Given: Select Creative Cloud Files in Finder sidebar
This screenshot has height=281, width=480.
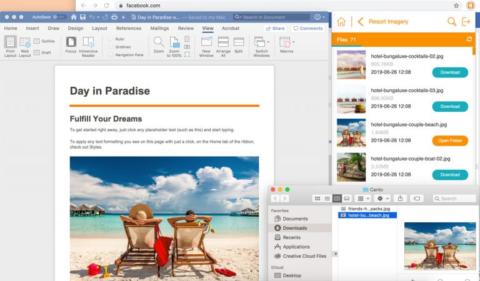Looking at the screenshot, I should pos(304,256).
